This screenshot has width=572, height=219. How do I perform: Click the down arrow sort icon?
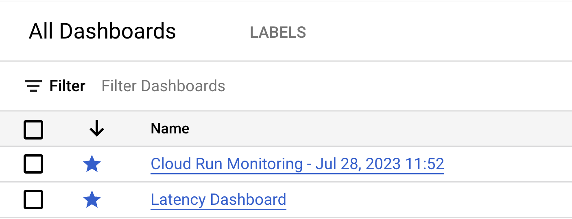[96, 129]
